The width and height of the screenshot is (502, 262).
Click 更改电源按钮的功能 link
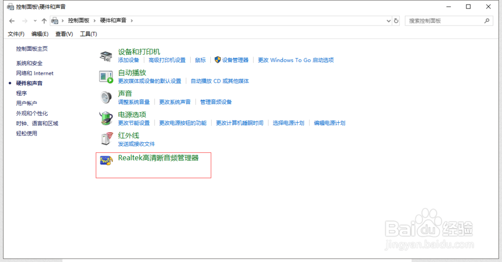[183, 123]
